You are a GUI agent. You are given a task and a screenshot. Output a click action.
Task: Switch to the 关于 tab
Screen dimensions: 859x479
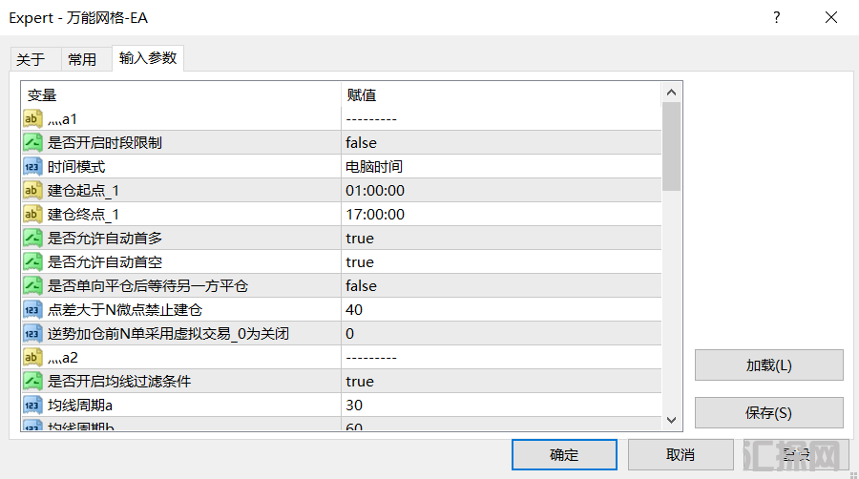pos(31,59)
